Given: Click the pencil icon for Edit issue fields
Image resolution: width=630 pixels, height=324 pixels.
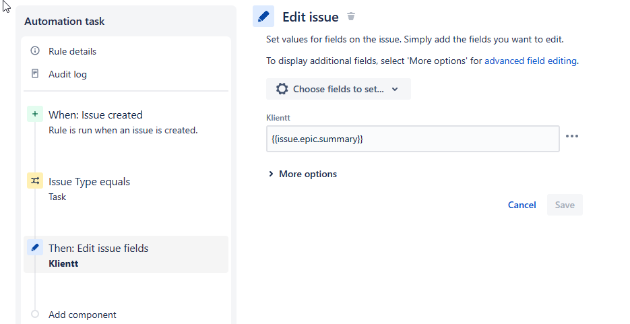Looking at the screenshot, I should coord(34,248).
